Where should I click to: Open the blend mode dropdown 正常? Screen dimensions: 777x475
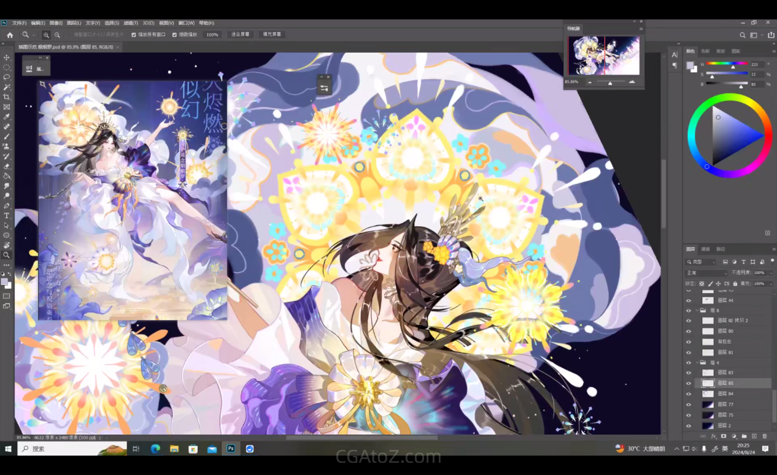706,273
